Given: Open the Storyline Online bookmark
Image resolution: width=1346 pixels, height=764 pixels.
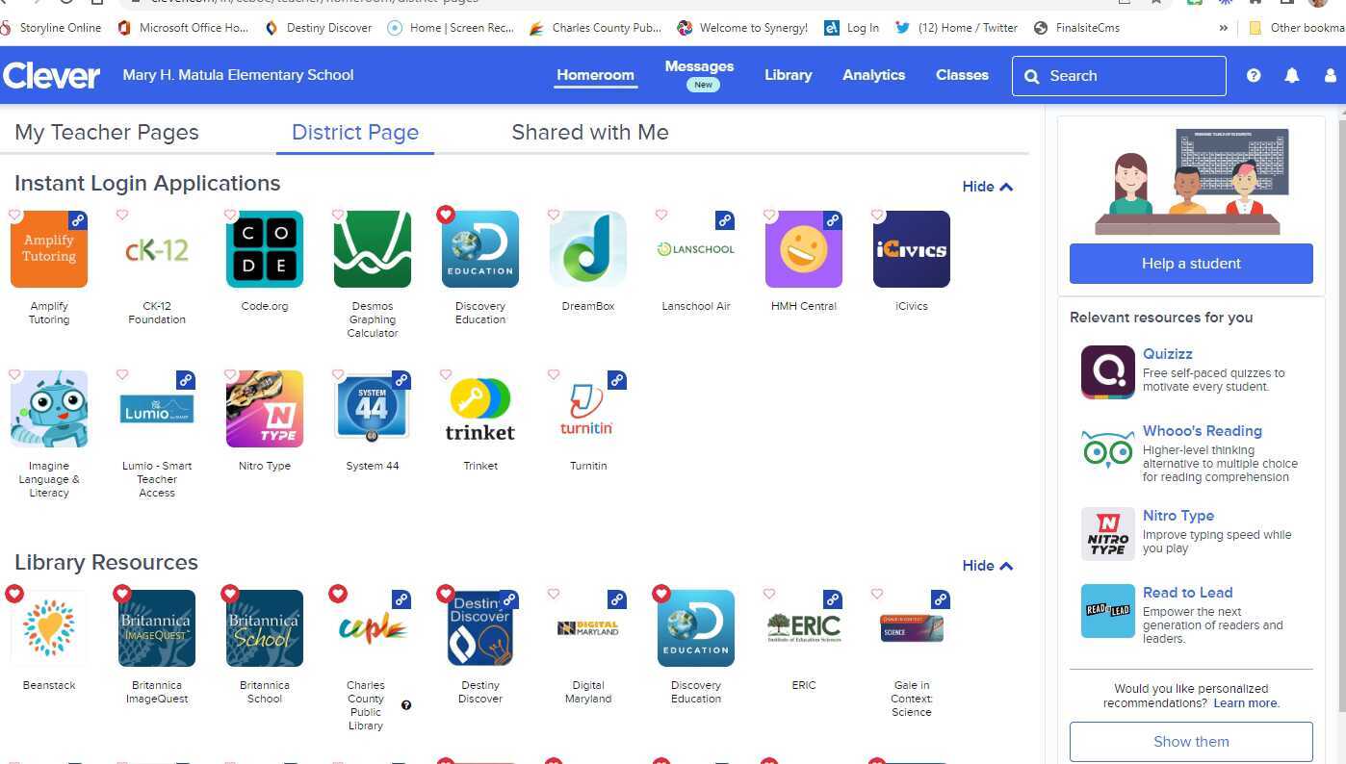Looking at the screenshot, I should pos(51,28).
